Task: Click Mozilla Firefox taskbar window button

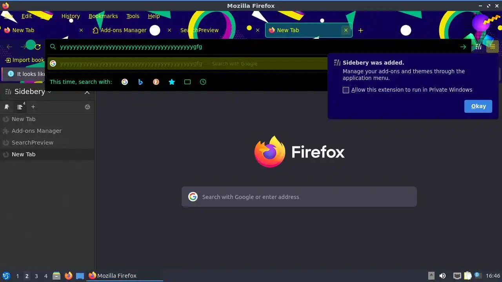Action: click(125, 276)
